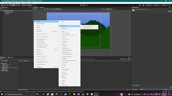Open the Account dropdown
Screen dimensions: 172x96
point(149,5)
